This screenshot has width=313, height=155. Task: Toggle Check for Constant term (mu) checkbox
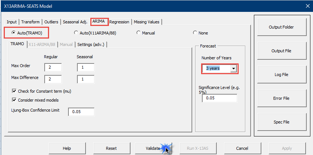(14, 91)
